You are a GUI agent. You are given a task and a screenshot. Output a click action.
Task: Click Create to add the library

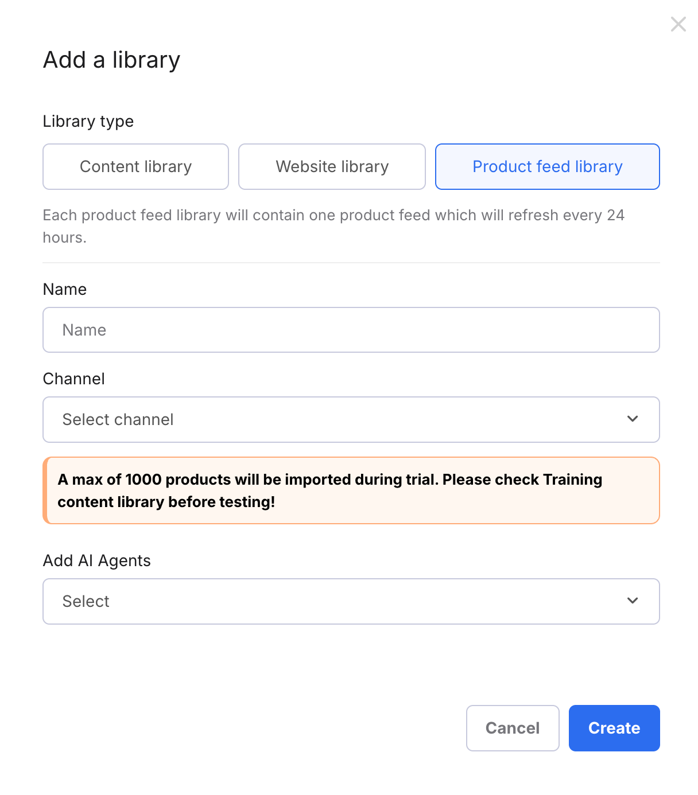614,728
